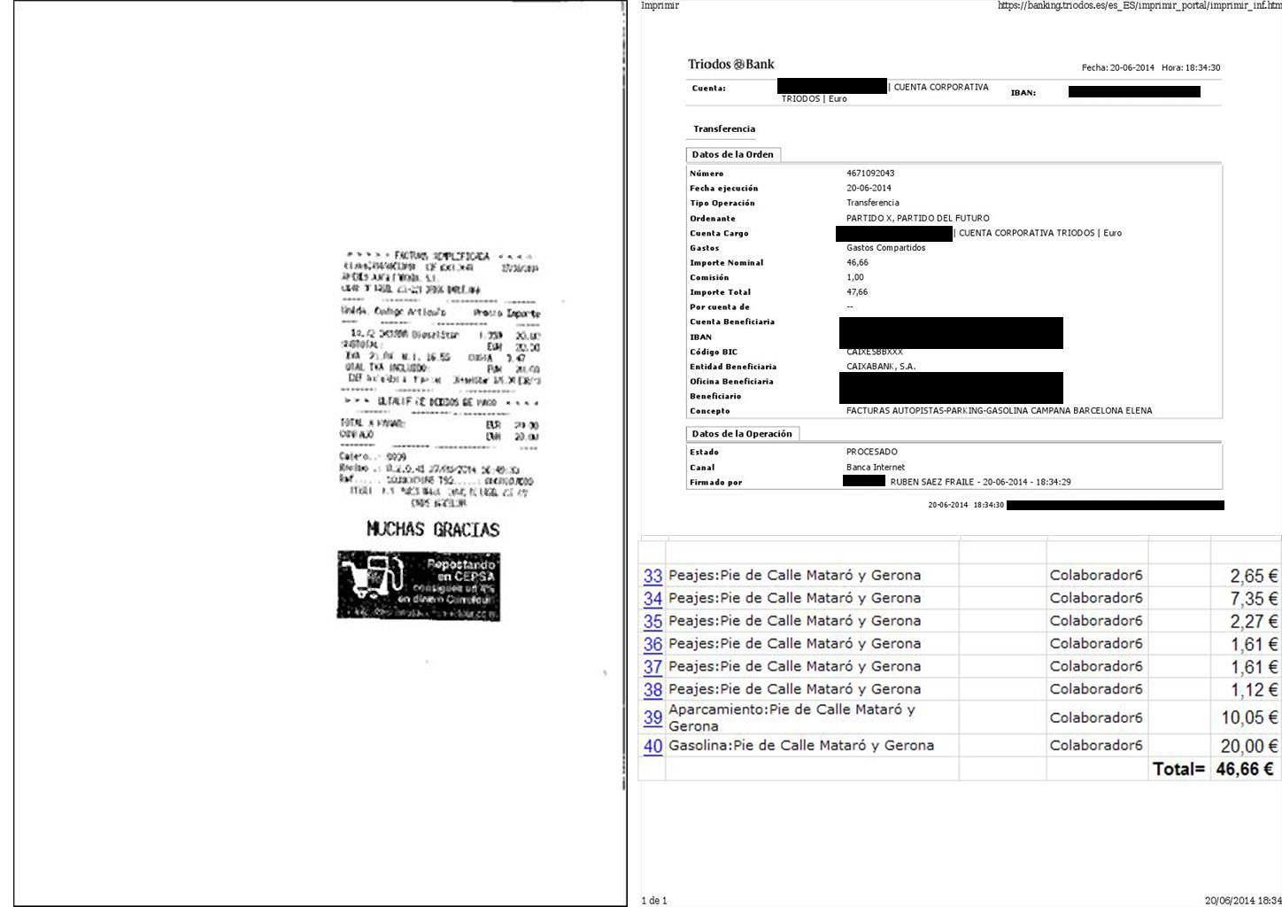Click the order number 4671092043

(x=870, y=174)
